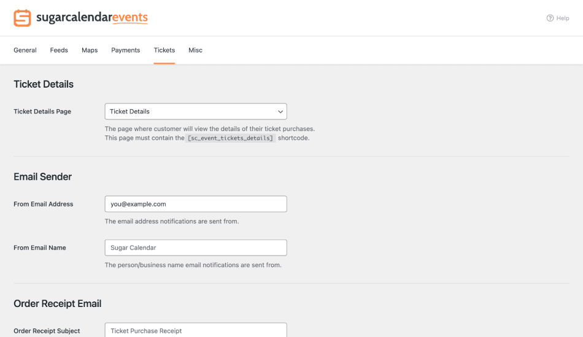Select the Order Receipt Subject input
The image size is (583, 337).
coord(196,330)
